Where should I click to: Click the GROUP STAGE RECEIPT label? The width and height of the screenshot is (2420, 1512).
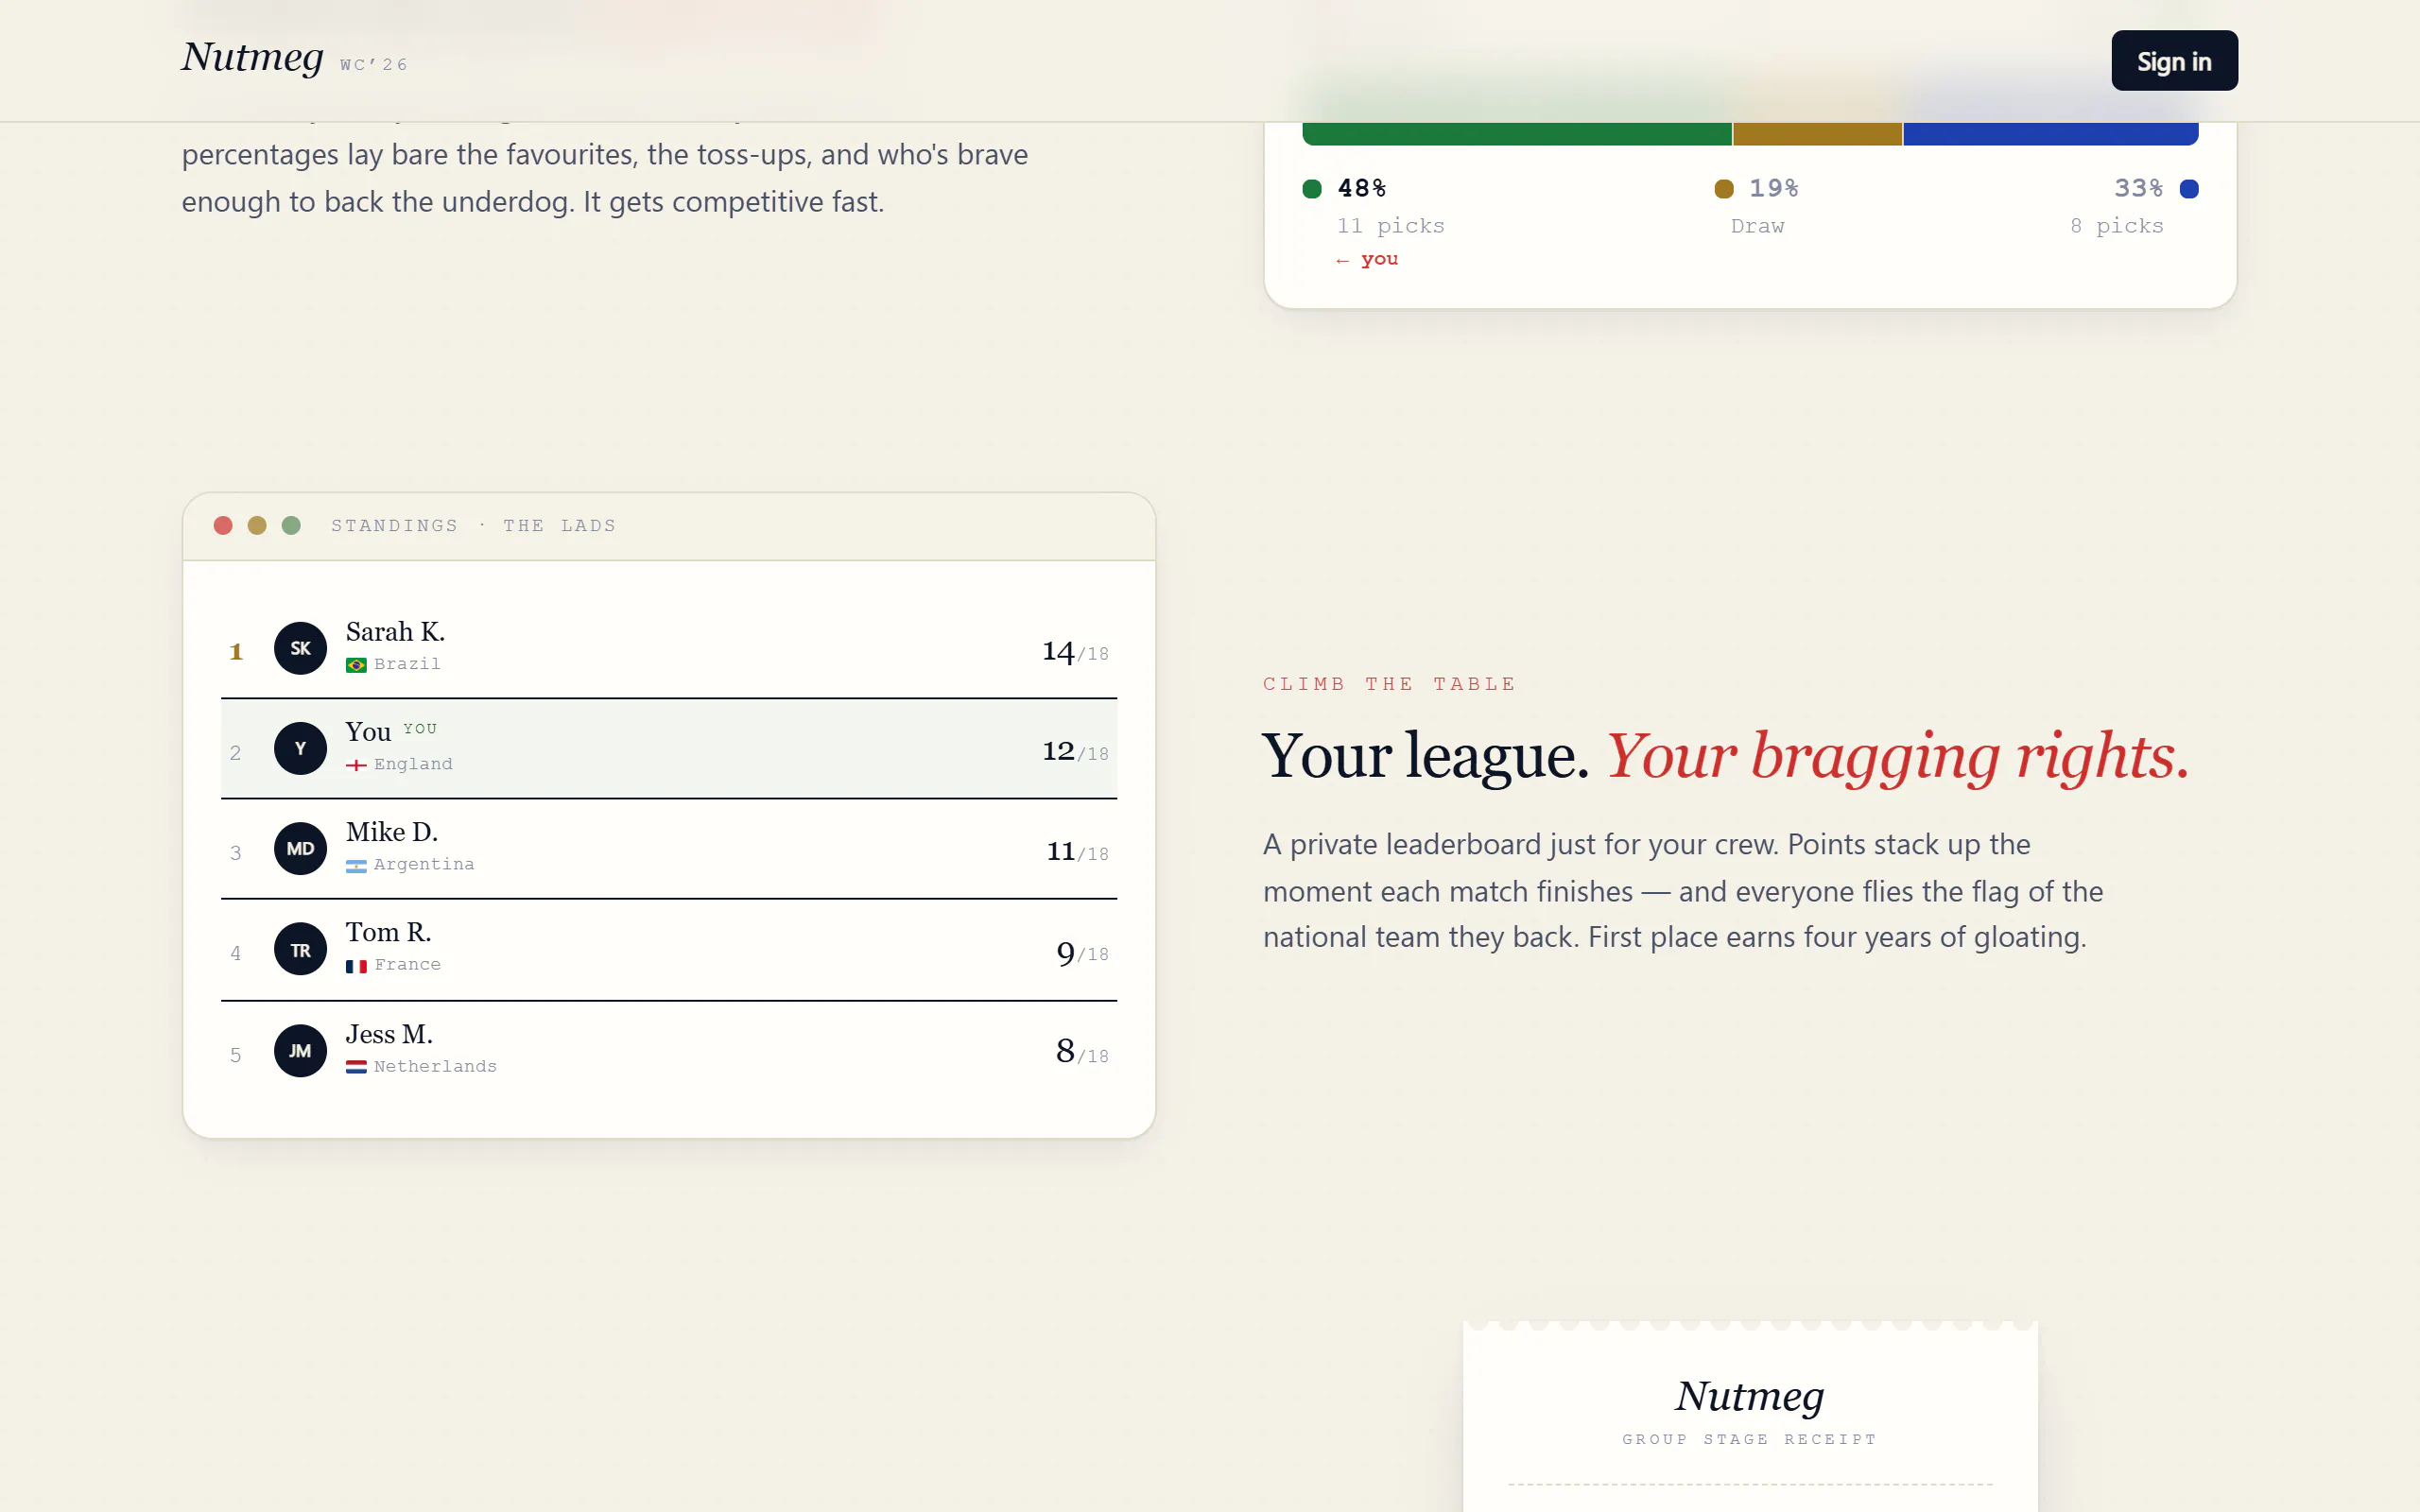pyautogui.click(x=1750, y=1439)
